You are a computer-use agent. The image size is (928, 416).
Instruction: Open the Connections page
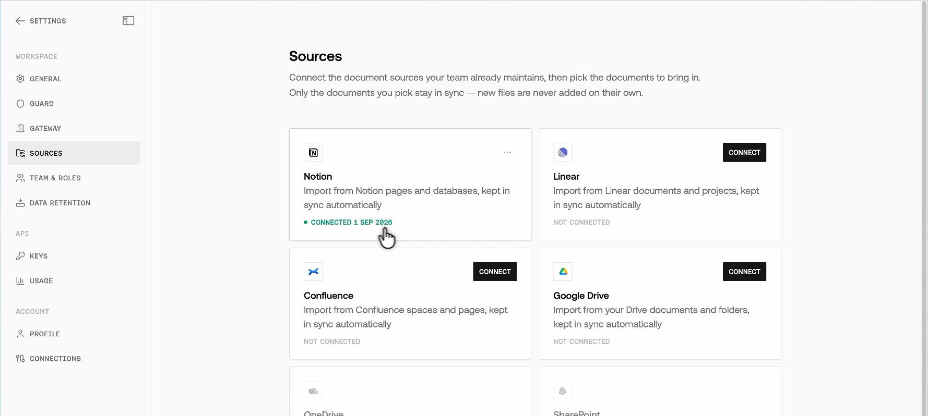[74, 359]
